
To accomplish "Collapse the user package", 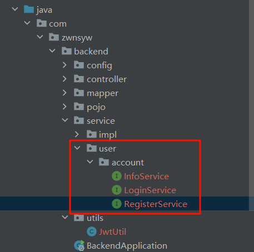I will click(x=77, y=148).
